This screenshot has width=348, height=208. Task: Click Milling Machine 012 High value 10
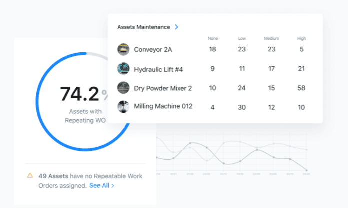(x=301, y=107)
